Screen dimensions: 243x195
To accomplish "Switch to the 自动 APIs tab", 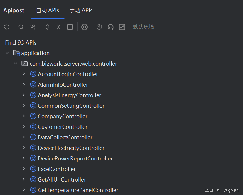I will point(48,11).
